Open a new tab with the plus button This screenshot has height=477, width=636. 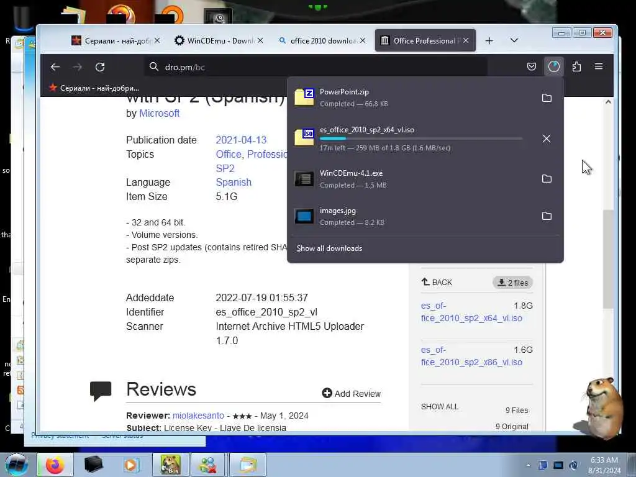(x=489, y=40)
